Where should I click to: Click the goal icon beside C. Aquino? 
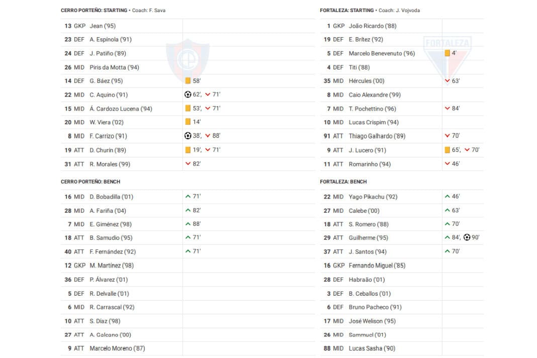coord(188,95)
